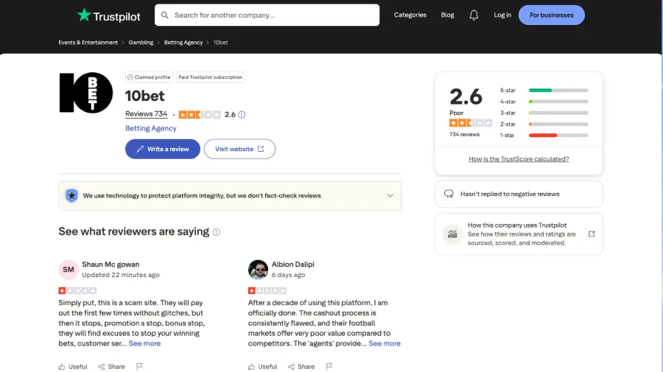
Task: Click Paid Trustpilot subscription badge
Action: 210,77
